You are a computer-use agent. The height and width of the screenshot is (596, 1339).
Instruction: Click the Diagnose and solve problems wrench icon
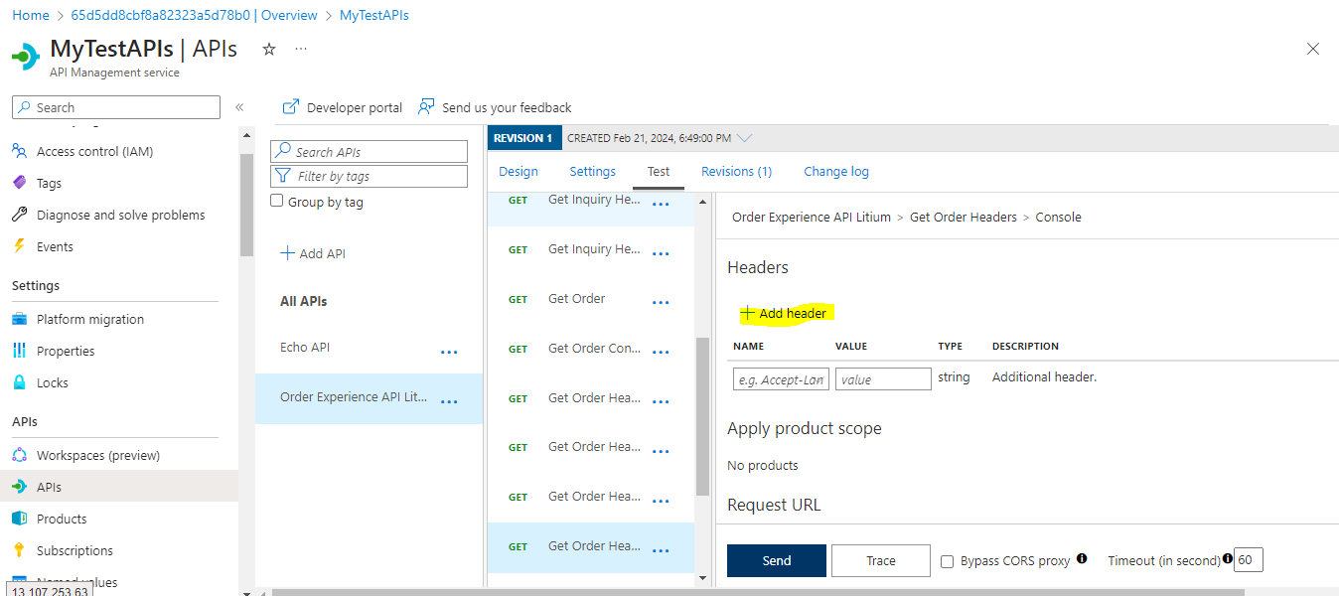(x=19, y=215)
